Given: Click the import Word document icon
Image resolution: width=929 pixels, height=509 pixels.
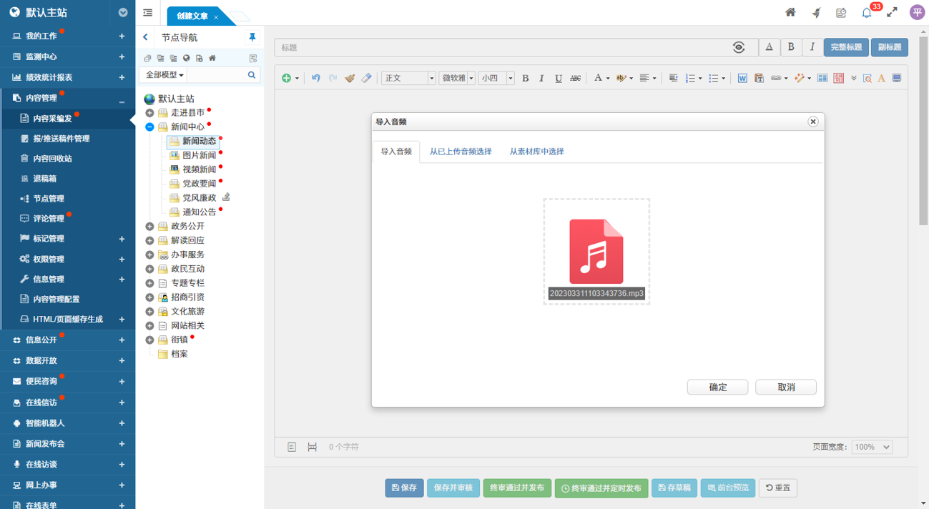Looking at the screenshot, I should coord(742,78).
